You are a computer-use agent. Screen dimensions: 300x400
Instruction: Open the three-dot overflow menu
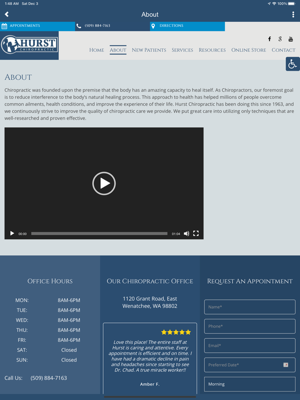pos(293,15)
